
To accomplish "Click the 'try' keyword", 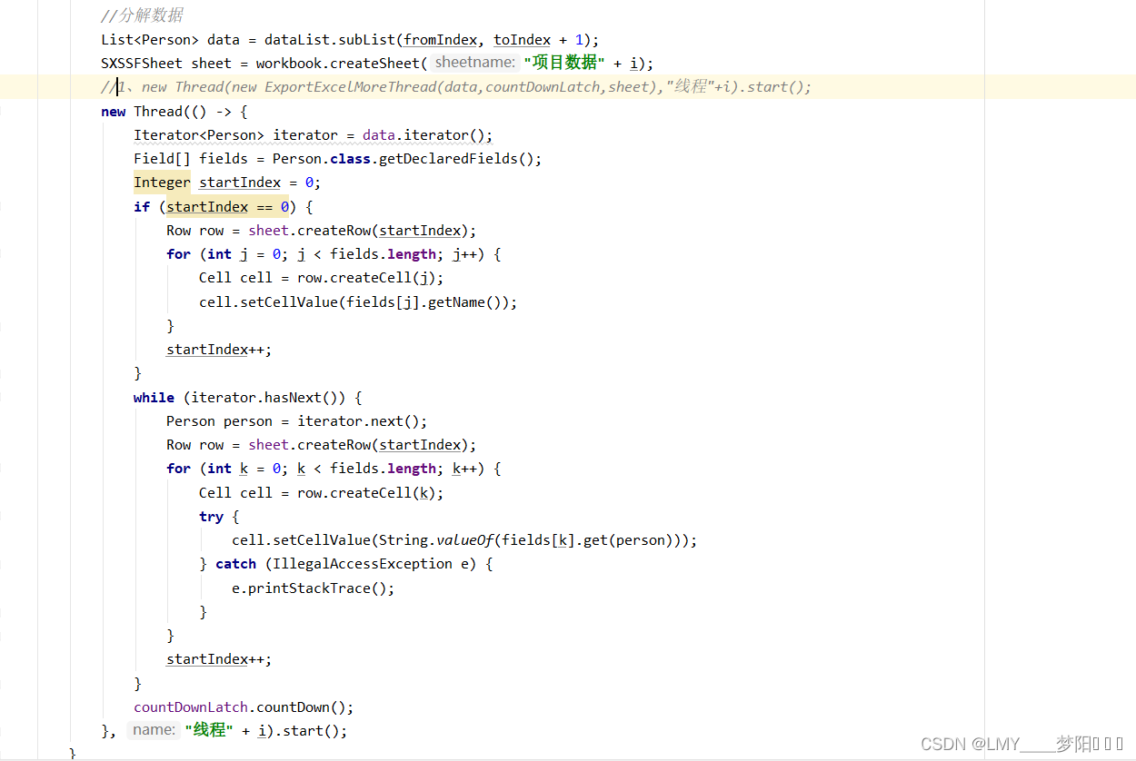I will (x=211, y=516).
